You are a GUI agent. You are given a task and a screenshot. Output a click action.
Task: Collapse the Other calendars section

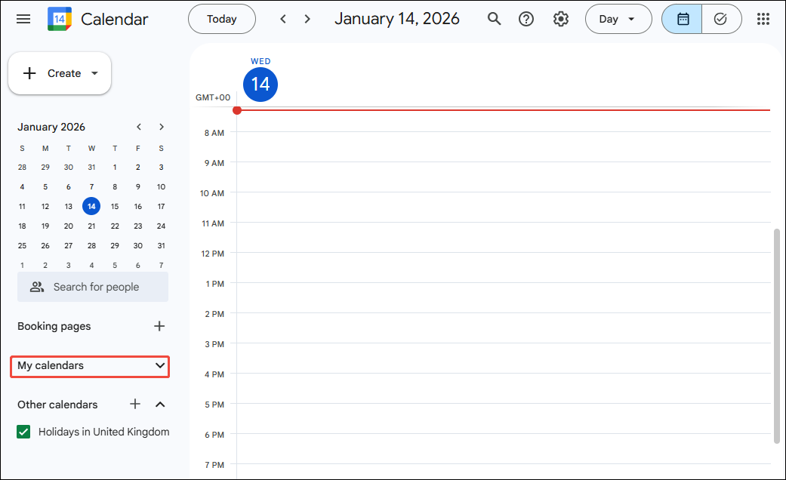pyautogui.click(x=160, y=405)
